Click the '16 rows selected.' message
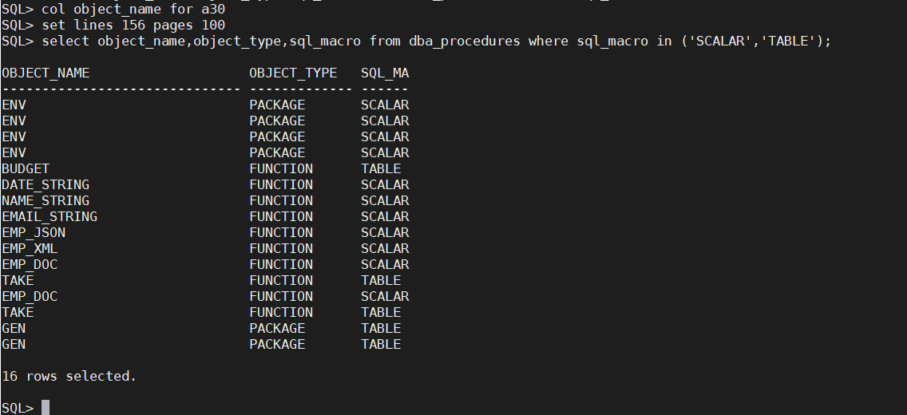907x415 pixels. (69, 376)
